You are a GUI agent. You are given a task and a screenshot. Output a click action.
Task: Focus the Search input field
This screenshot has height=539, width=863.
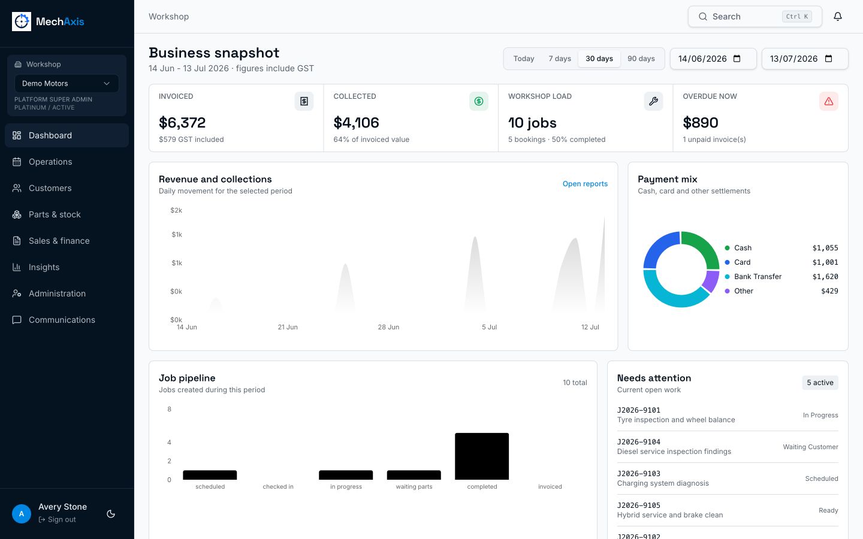coord(755,17)
